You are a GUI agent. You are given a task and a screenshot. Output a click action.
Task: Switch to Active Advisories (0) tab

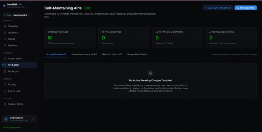click(56, 54)
